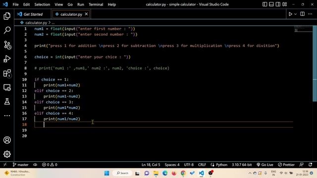
Task: Open the Explorer view in activity bar
Action: pyautogui.click(x=7, y=16)
